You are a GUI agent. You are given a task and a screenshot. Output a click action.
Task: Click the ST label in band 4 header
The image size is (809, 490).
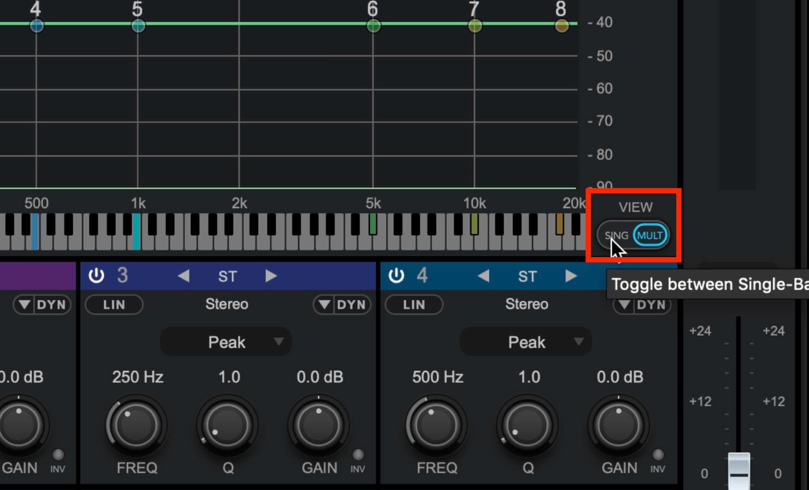[x=527, y=276]
